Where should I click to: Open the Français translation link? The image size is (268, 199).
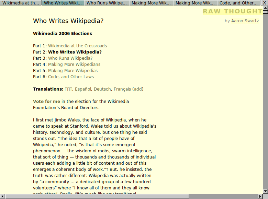click(122, 89)
